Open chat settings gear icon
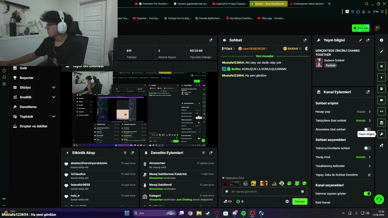The width and height of the screenshot is (388, 218). (x=287, y=201)
